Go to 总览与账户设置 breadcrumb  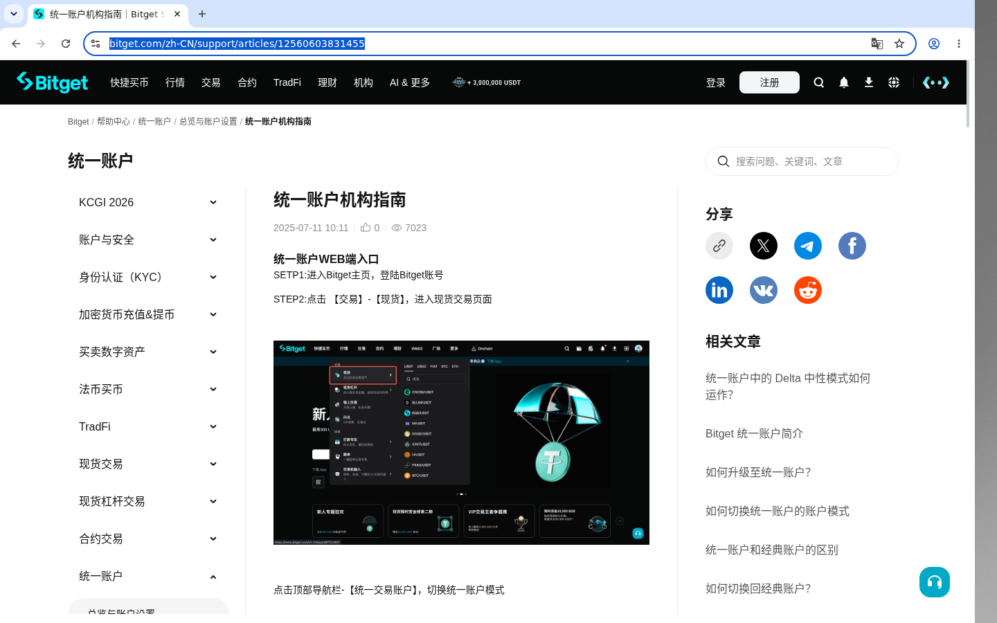point(208,121)
